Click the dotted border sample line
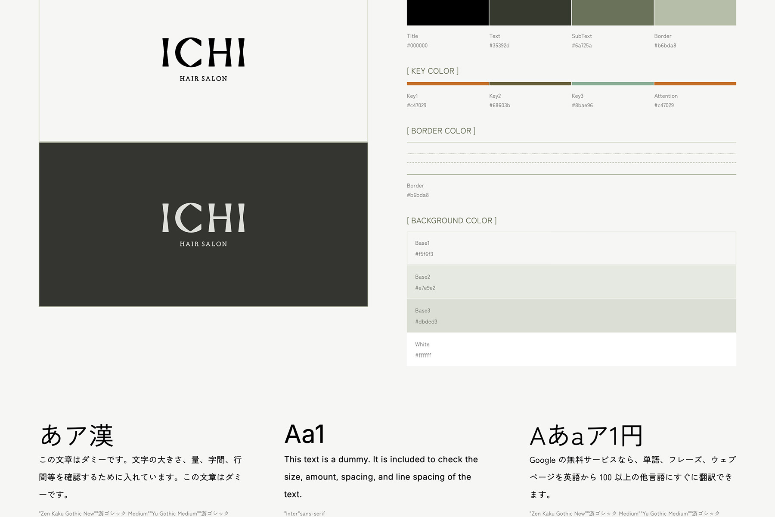This screenshot has width=775, height=517. pyautogui.click(x=571, y=153)
